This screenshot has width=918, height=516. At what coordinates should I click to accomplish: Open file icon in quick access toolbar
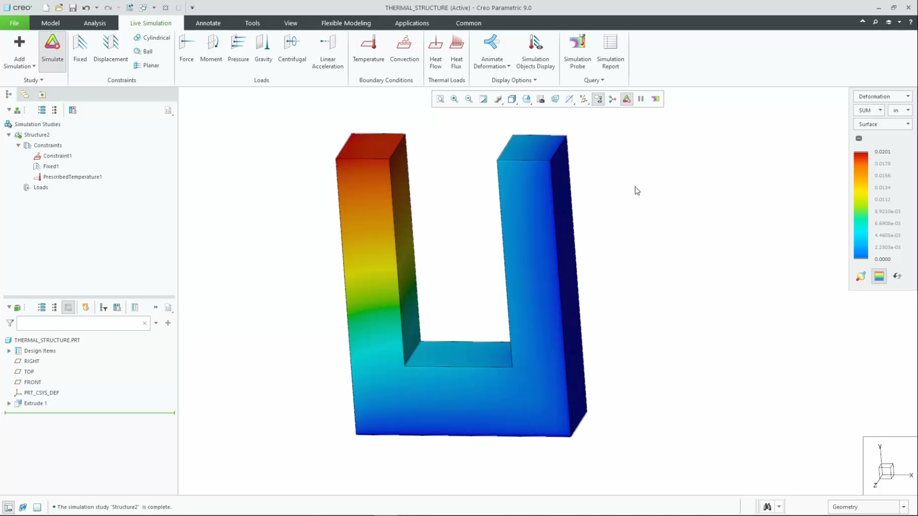click(x=59, y=8)
